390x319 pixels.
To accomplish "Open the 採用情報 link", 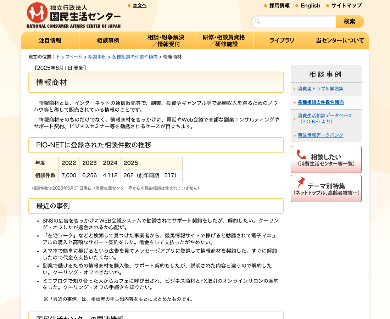I will (279, 5).
